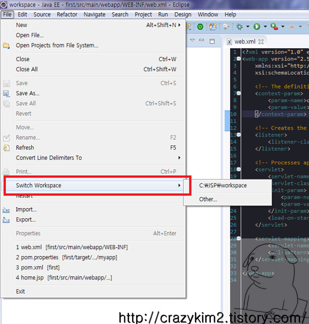Choose Refresh in the File menu
Screen dimensions: 309x324
[x=93, y=147]
